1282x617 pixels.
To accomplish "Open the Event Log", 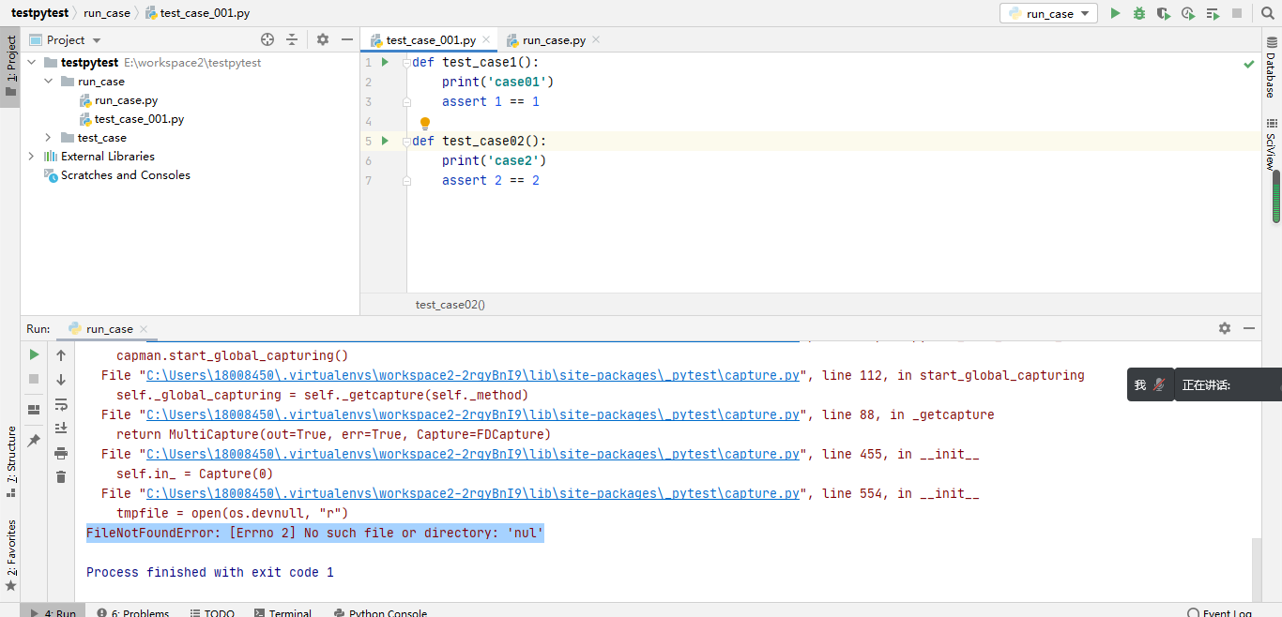I will (1220, 613).
